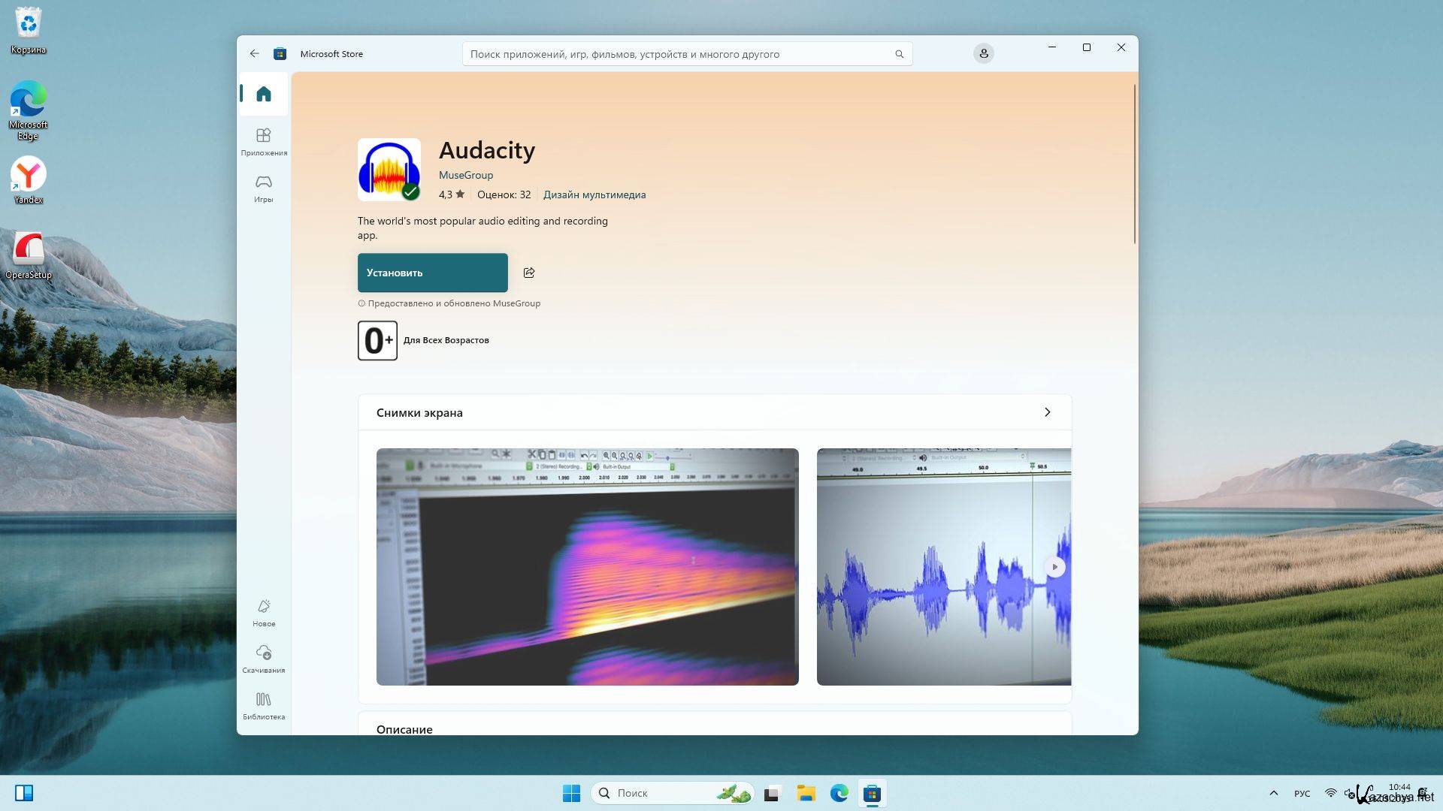1443x811 pixels.
Task: Click the Store page vertical scrollbar
Action: point(1134,164)
